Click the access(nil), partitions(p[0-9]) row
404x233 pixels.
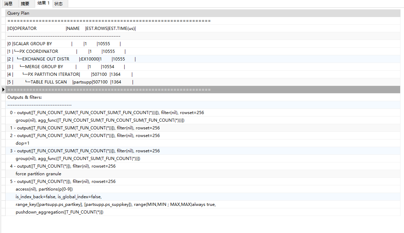[x=44, y=189]
